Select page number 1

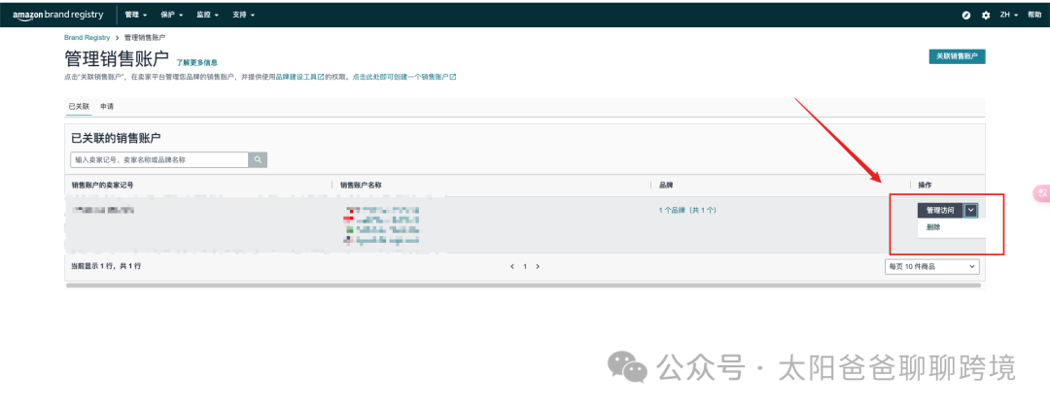[x=525, y=266]
